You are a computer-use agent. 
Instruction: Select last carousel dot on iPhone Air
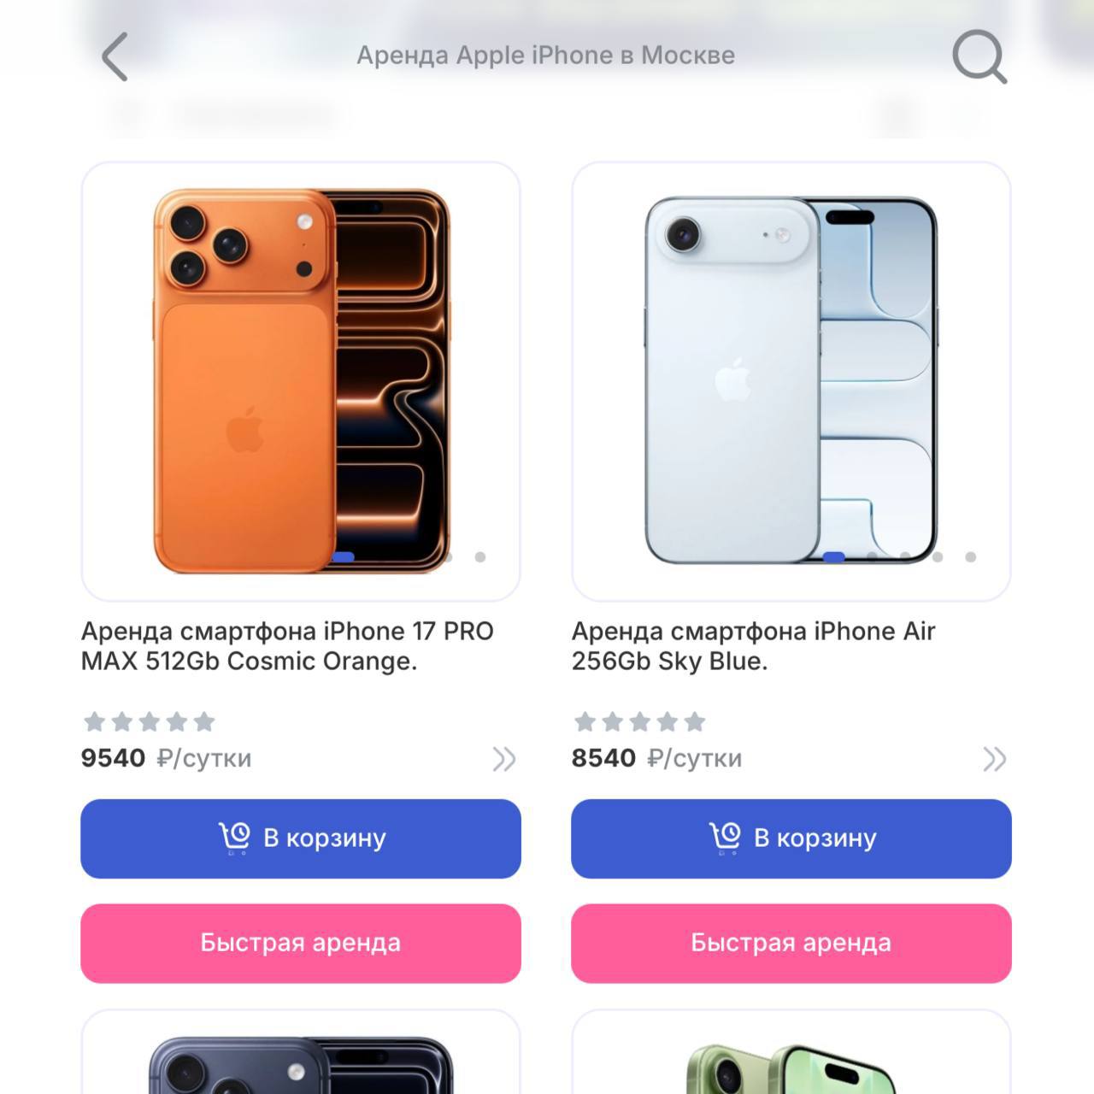click(971, 557)
